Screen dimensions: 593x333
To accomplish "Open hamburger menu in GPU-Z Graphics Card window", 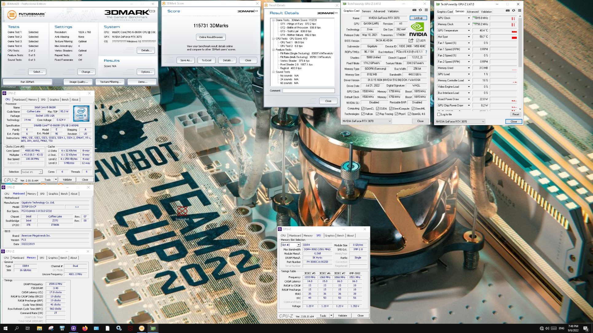I will pyautogui.click(x=426, y=10).
